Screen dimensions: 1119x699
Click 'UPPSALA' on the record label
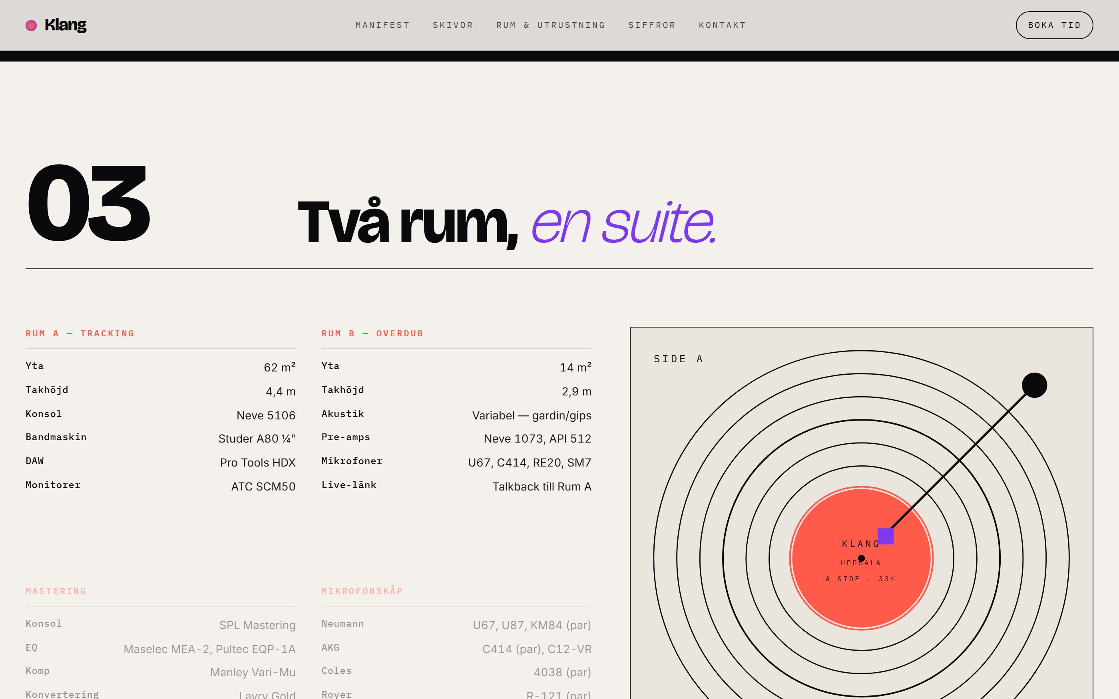point(861,563)
